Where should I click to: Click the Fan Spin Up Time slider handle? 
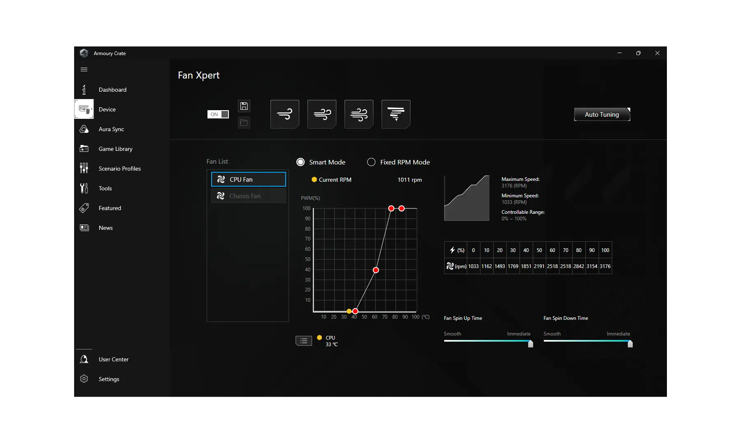pyautogui.click(x=531, y=344)
